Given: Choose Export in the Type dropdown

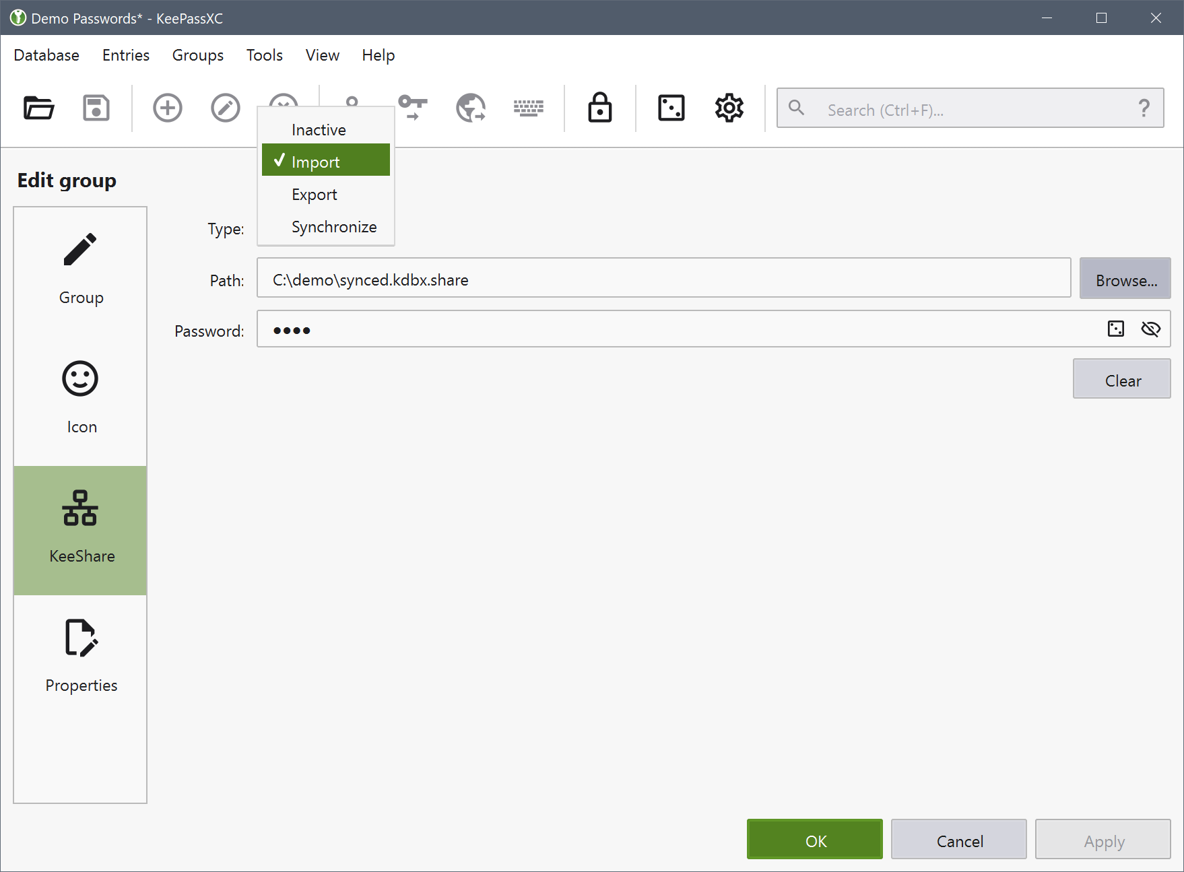Looking at the screenshot, I should pos(315,195).
